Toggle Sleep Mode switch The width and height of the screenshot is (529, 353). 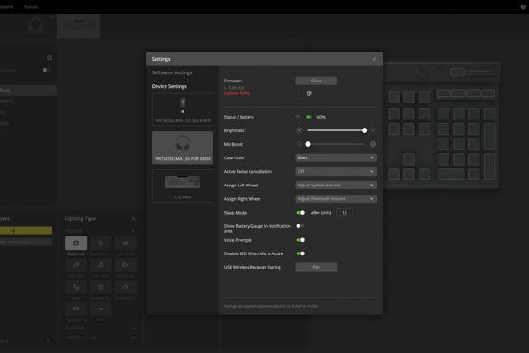(300, 213)
